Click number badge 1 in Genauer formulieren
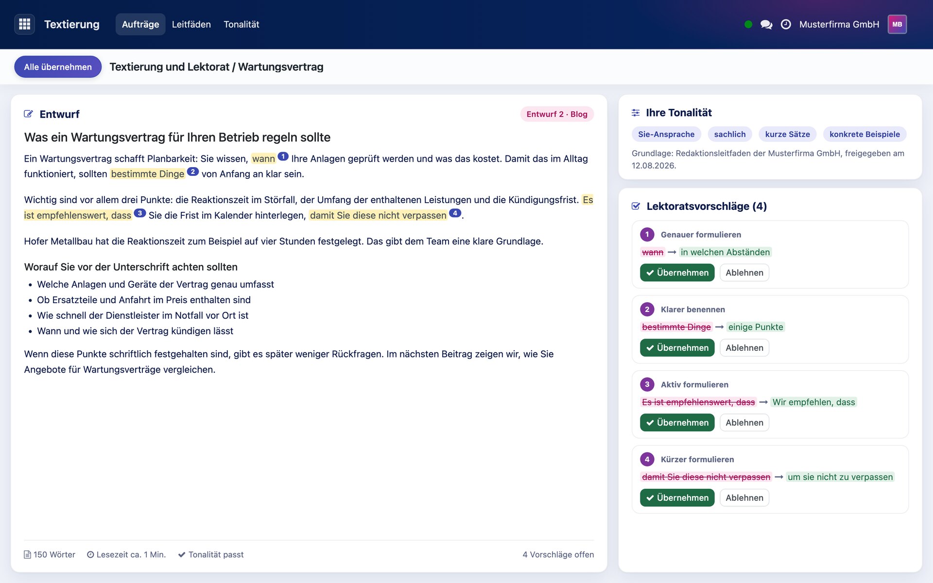 point(647,235)
